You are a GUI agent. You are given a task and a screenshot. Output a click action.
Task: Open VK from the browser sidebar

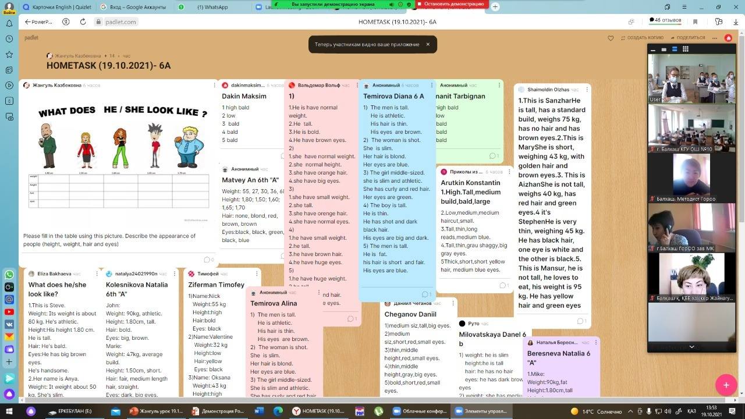[9, 324]
